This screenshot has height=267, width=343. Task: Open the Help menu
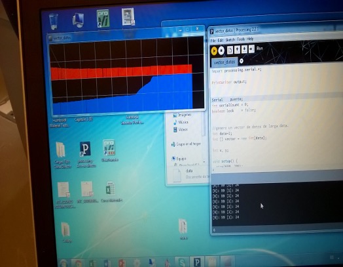pos(250,39)
